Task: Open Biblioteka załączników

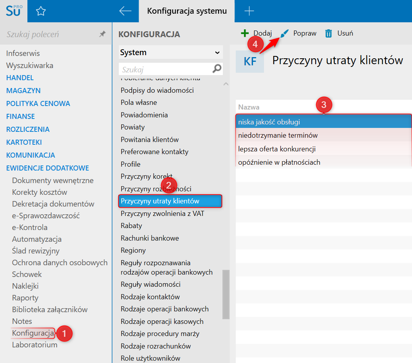Action: point(50,309)
